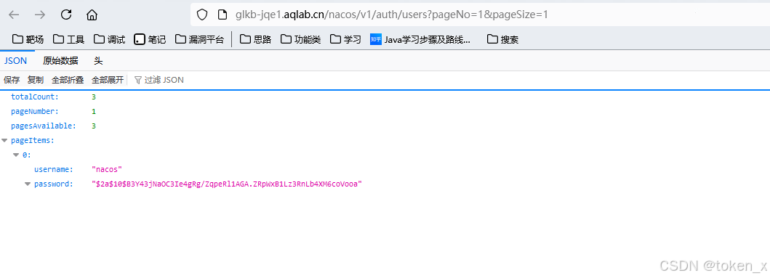
Task: Go back with the back arrow
Action: coord(14,15)
